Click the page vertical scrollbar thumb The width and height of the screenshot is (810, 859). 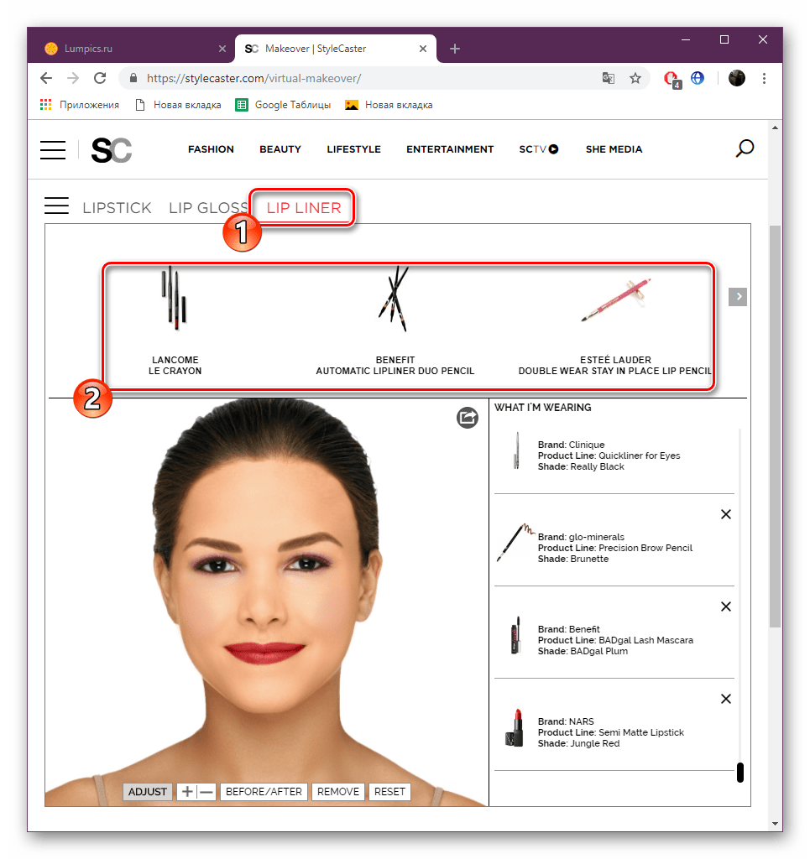tap(775, 426)
